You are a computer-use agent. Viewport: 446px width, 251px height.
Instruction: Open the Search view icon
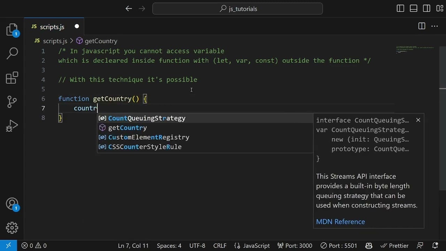(x=12, y=53)
